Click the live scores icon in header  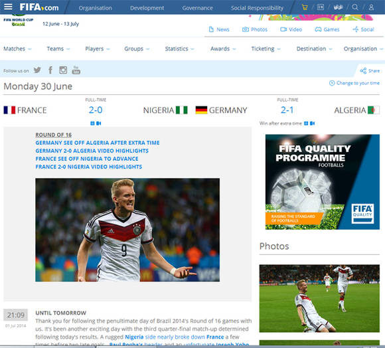coord(321,7)
